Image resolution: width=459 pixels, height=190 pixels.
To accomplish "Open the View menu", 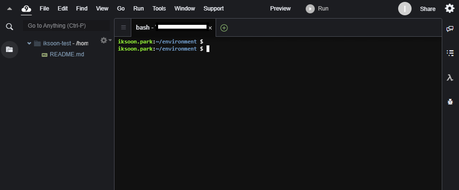I will 102,9.
